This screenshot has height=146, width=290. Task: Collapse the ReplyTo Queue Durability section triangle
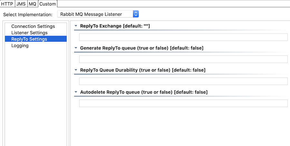76,70
